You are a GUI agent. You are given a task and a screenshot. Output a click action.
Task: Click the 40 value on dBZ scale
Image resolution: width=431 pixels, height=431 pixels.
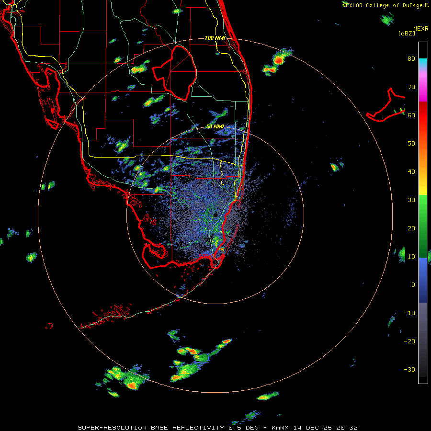pyautogui.click(x=411, y=172)
